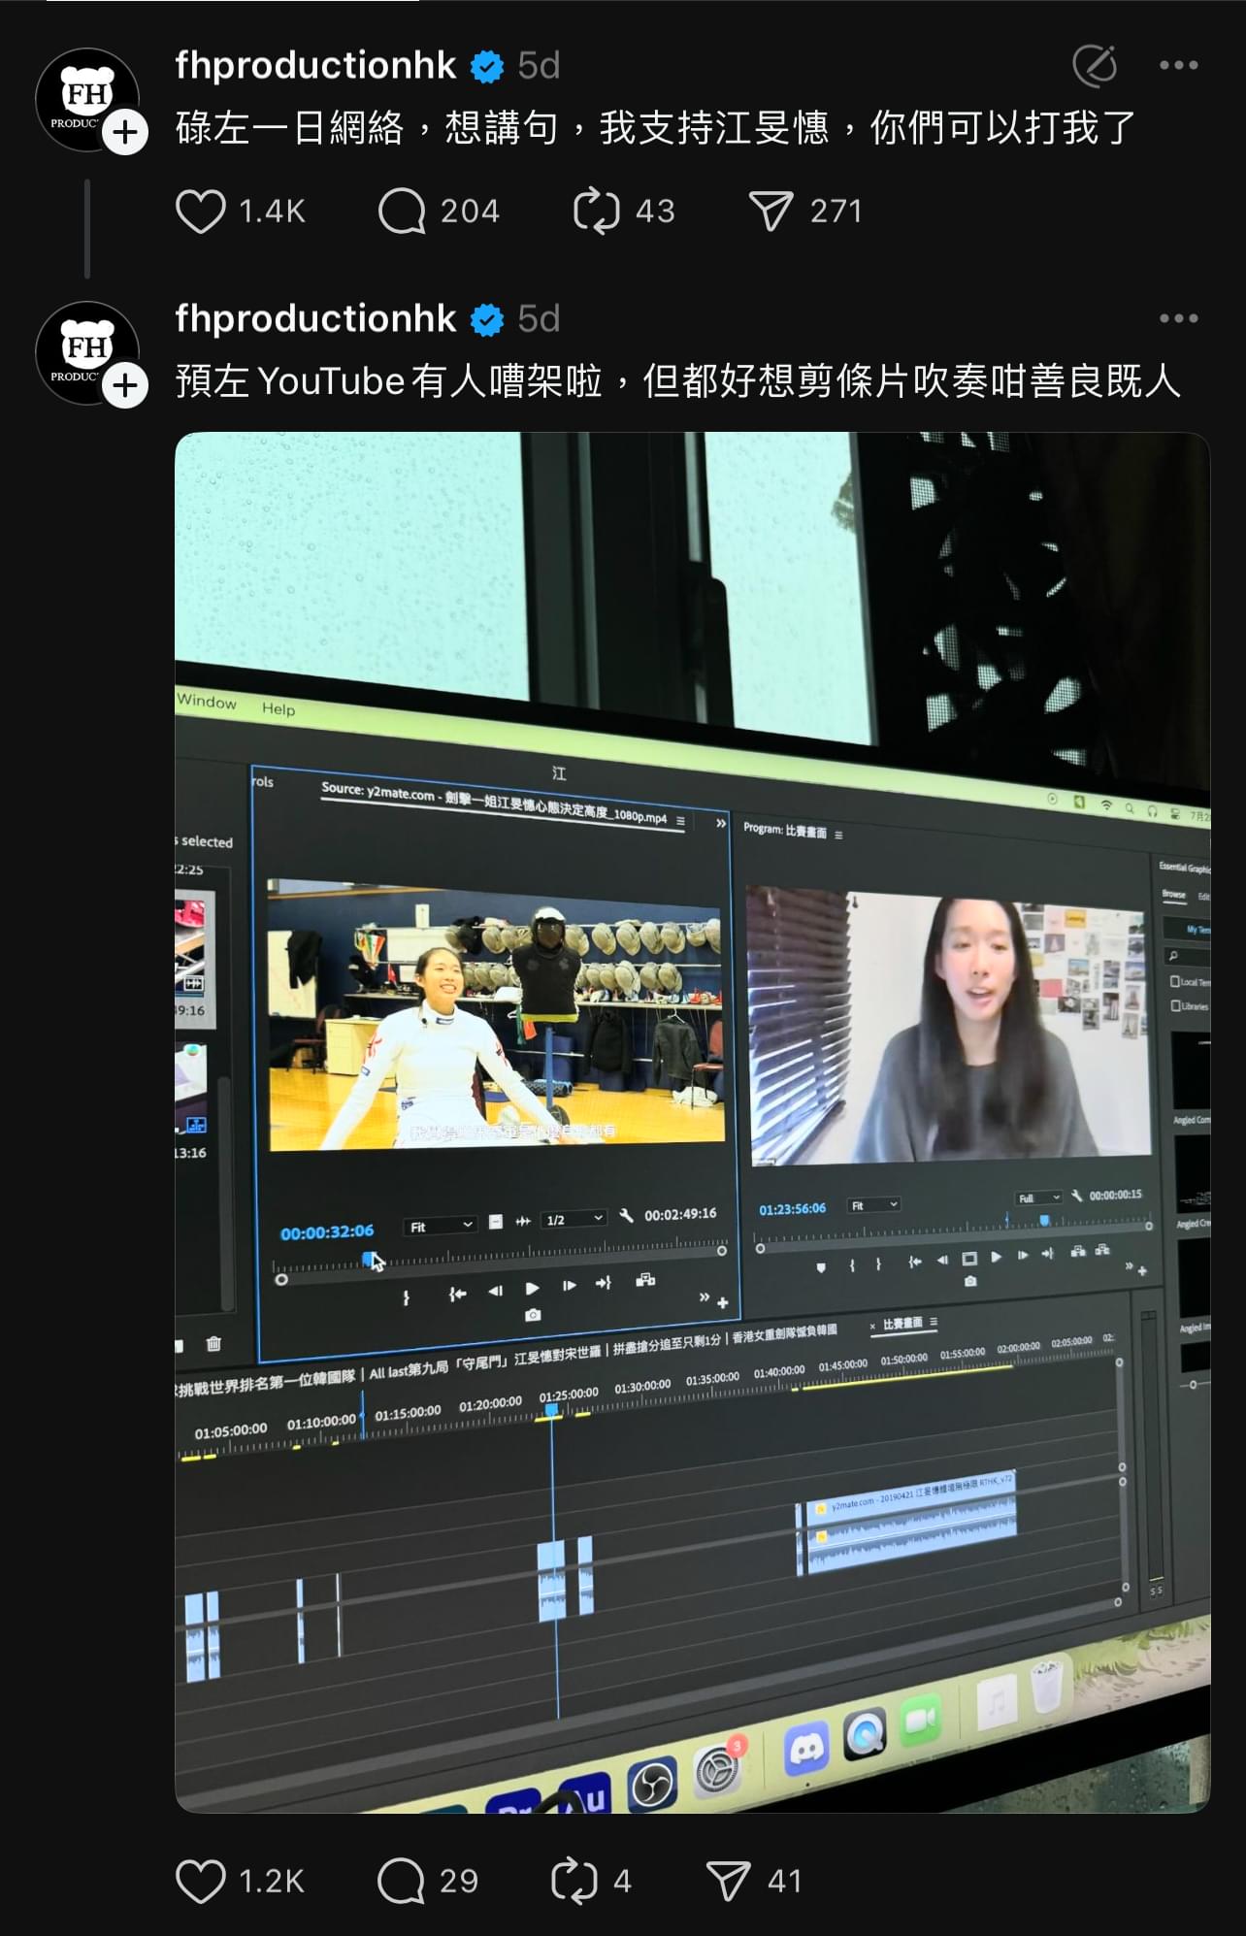1246x1936 pixels.
Task: Click the Program monitor scrubber playhead
Action: click(x=1045, y=1220)
